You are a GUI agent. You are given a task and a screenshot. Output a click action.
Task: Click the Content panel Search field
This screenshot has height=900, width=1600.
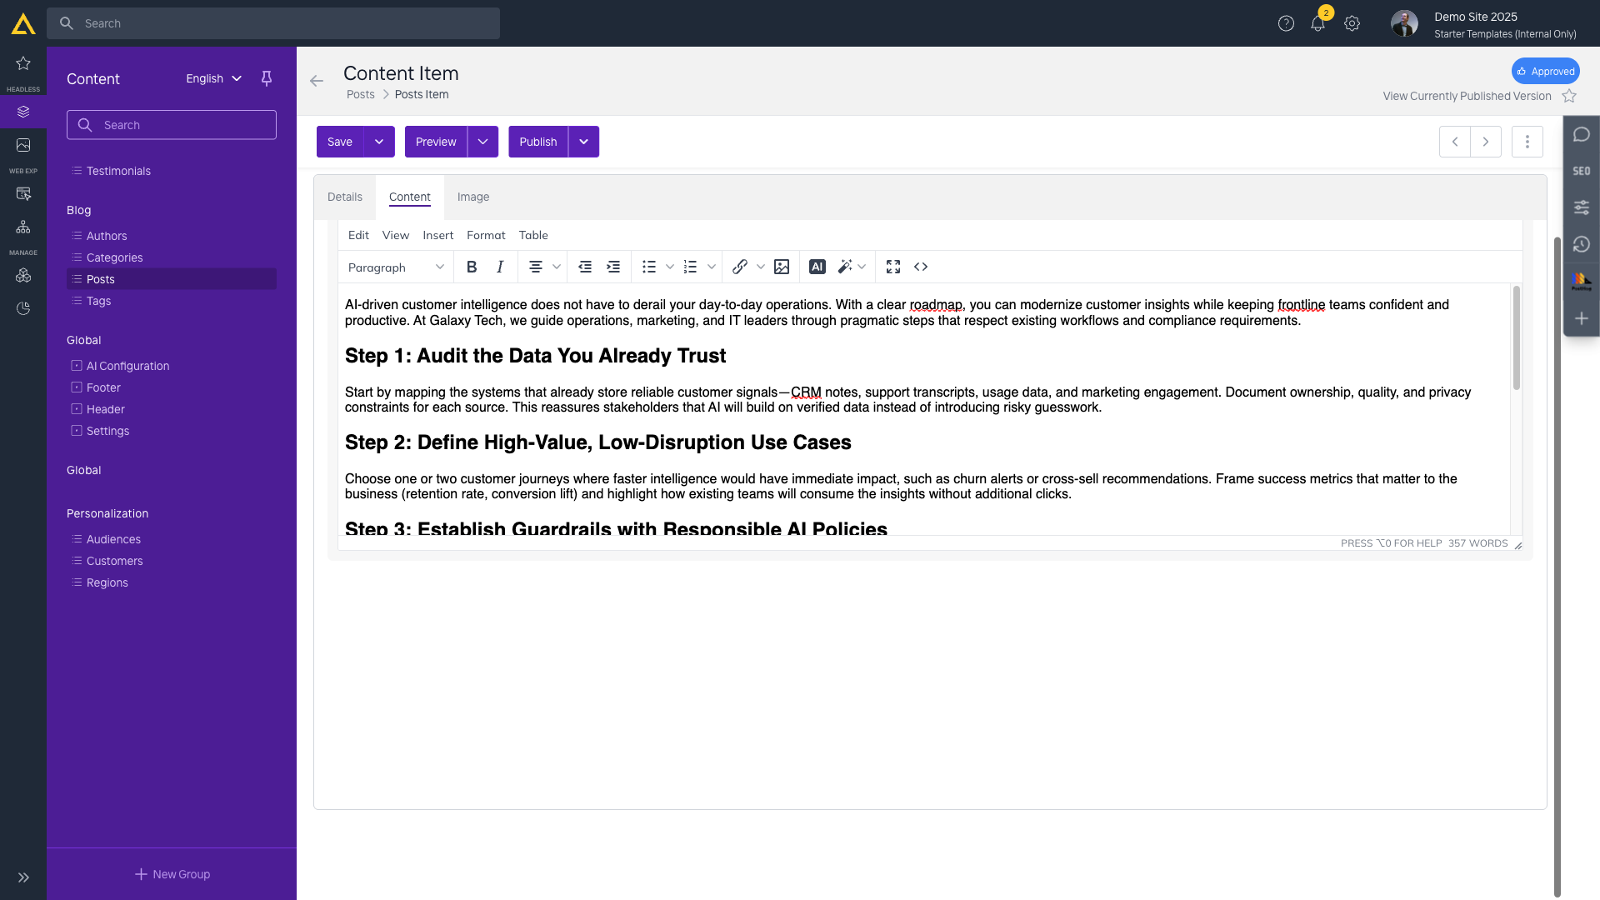click(x=172, y=125)
